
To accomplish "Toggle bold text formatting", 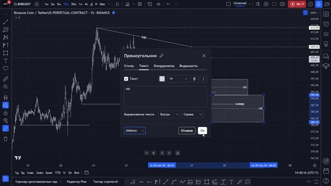I will (x=194, y=79).
